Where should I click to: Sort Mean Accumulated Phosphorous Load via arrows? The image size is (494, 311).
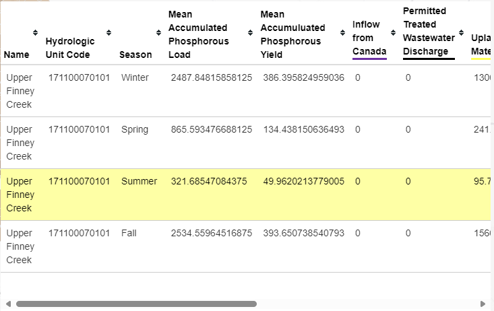pyautogui.click(x=250, y=33)
